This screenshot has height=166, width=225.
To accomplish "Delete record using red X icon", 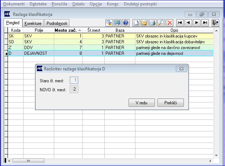I will [169, 23].
